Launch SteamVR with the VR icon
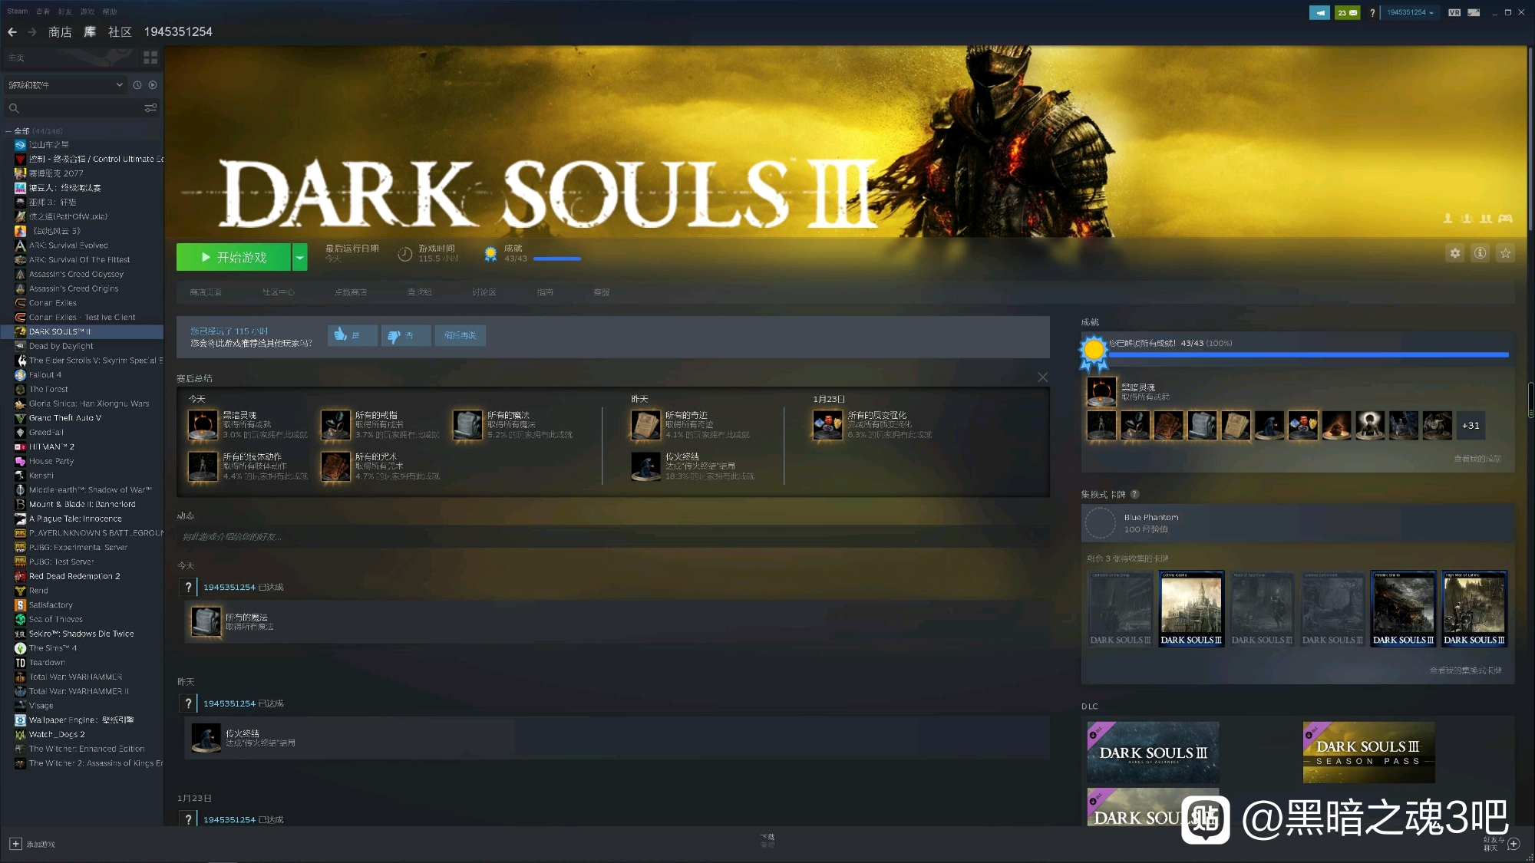Image resolution: width=1535 pixels, height=863 pixels. tap(1454, 12)
